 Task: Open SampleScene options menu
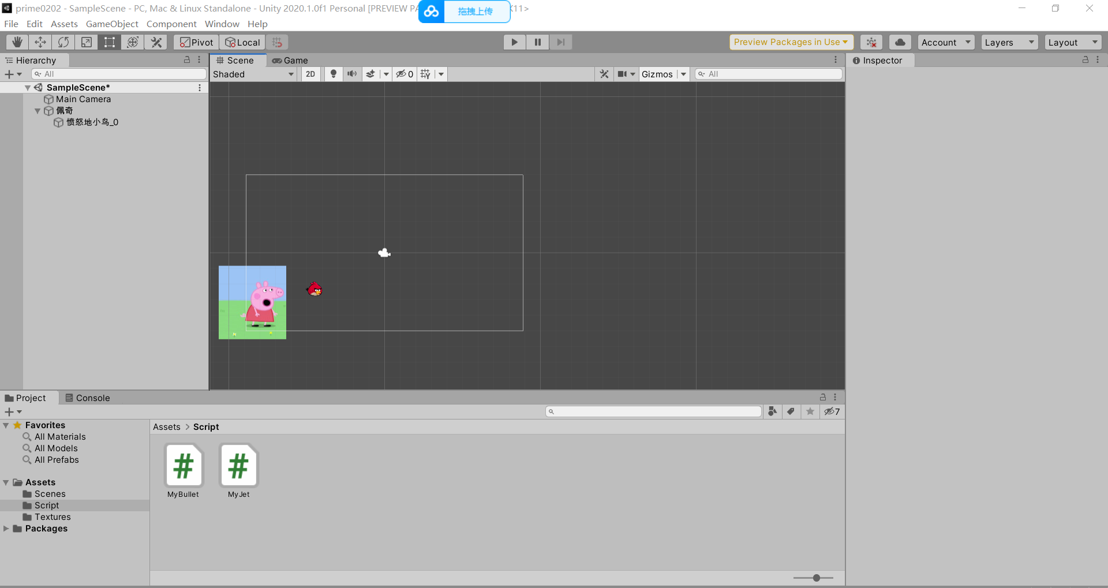200,88
